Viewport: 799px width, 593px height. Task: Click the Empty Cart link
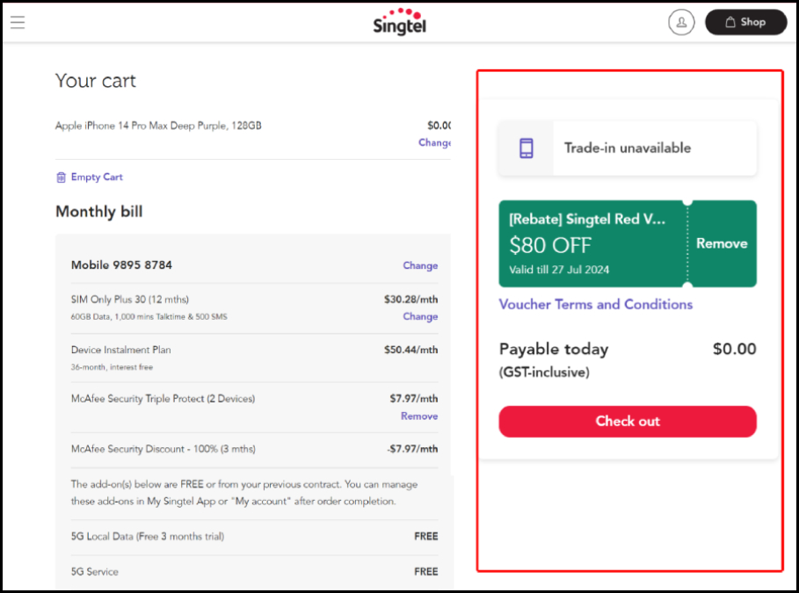click(97, 177)
